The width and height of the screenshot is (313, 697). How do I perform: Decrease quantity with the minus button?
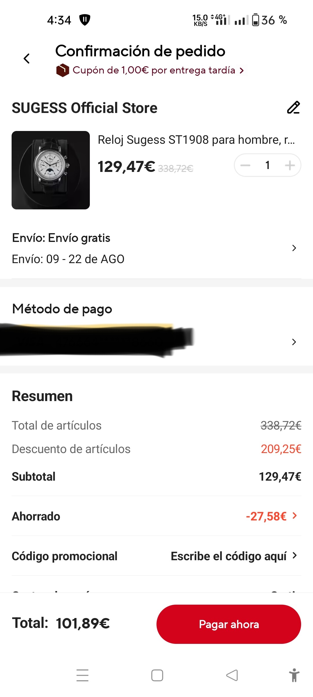pos(245,165)
